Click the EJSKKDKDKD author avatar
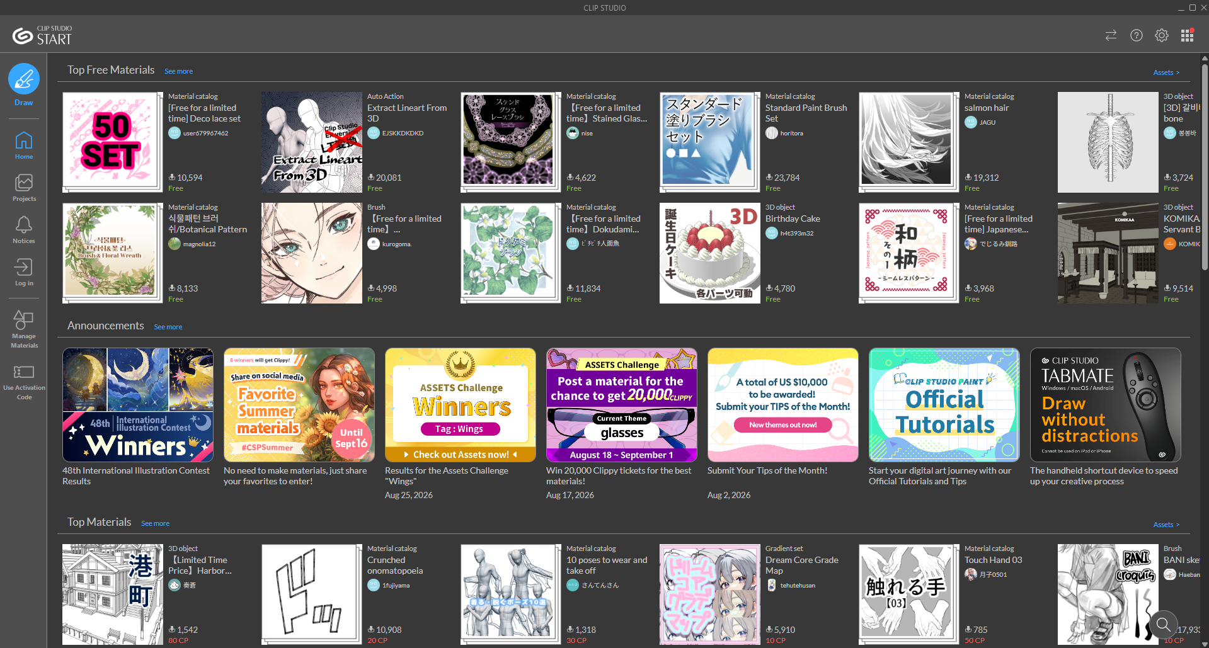 pos(374,133)
